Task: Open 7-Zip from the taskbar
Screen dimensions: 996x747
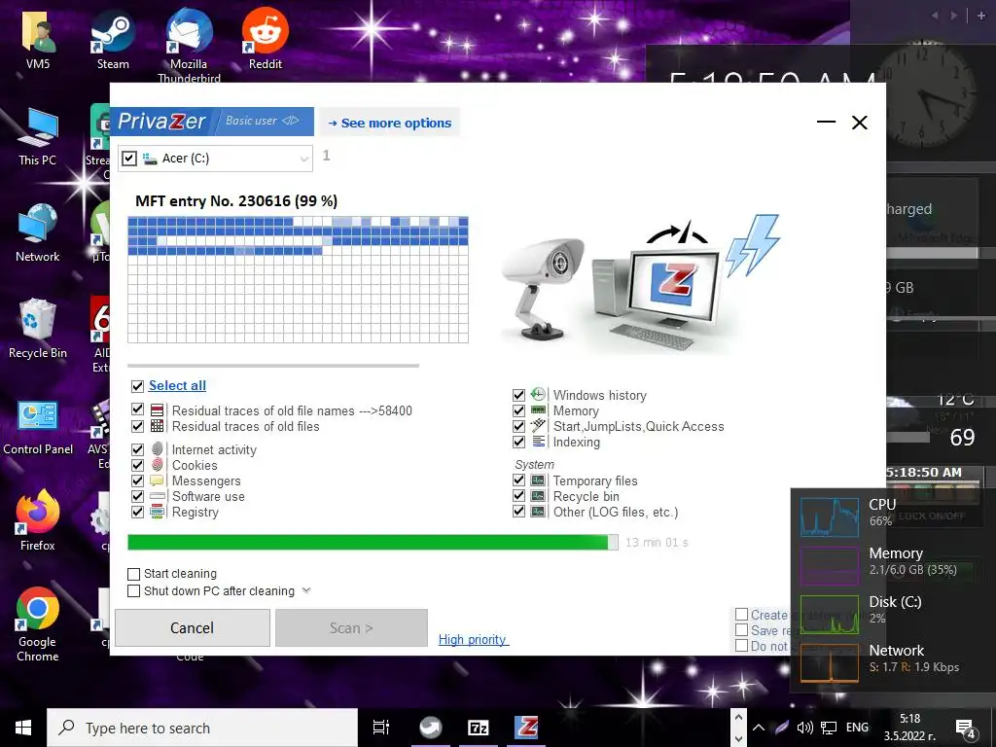Action: [479, 728]
